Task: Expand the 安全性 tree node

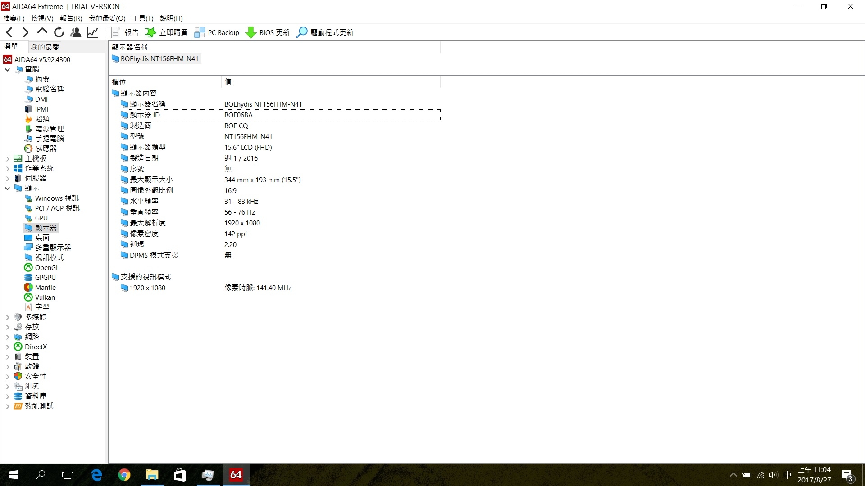Action: point(8,377)
